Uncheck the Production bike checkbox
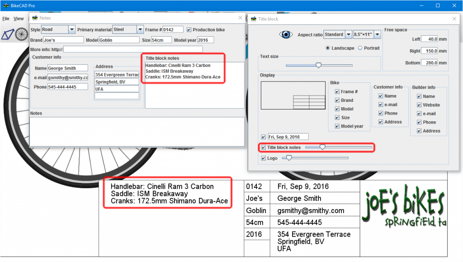 [x=189, y=30]
